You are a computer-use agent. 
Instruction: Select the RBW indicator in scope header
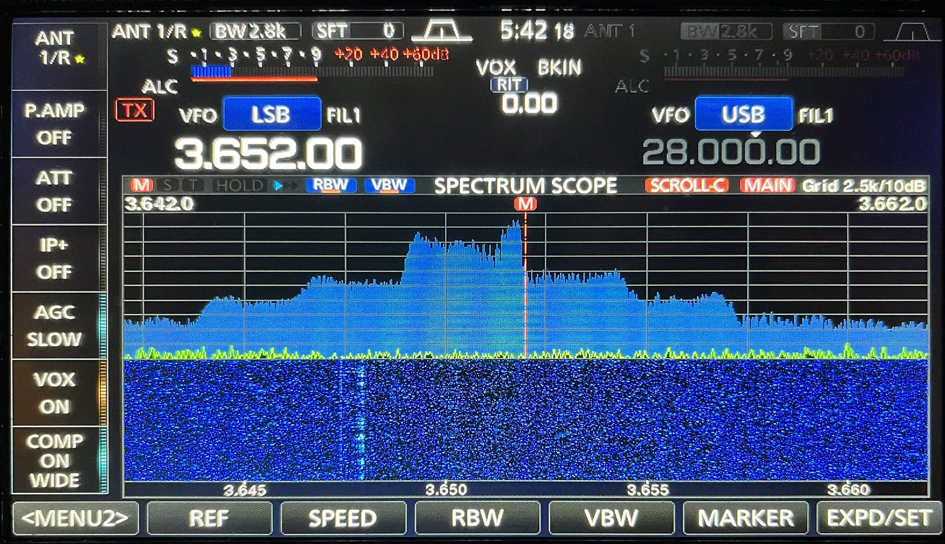pos(331,185)
